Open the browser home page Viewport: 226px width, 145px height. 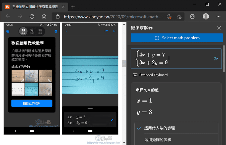(x=44, y=17)
